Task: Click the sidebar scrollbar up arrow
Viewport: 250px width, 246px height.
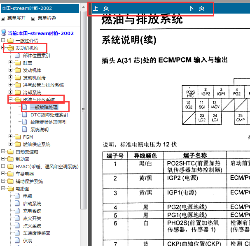Action: pos(84,7)
